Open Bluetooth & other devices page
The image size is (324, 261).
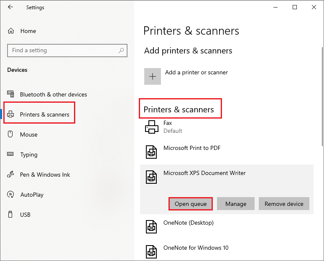pos(54,94)
